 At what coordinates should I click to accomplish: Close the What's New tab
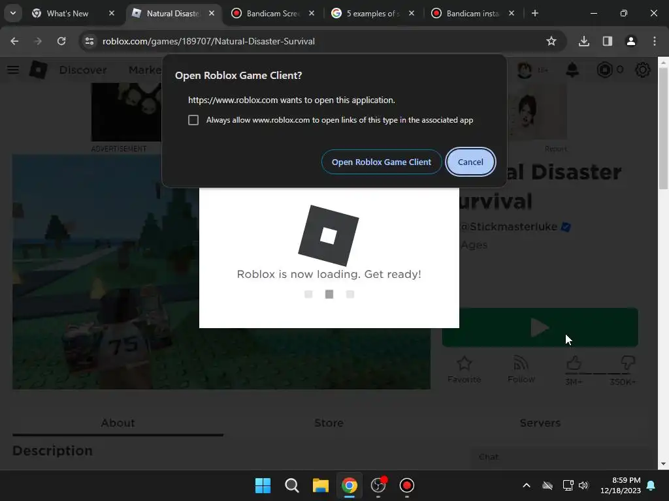(111, 13)
